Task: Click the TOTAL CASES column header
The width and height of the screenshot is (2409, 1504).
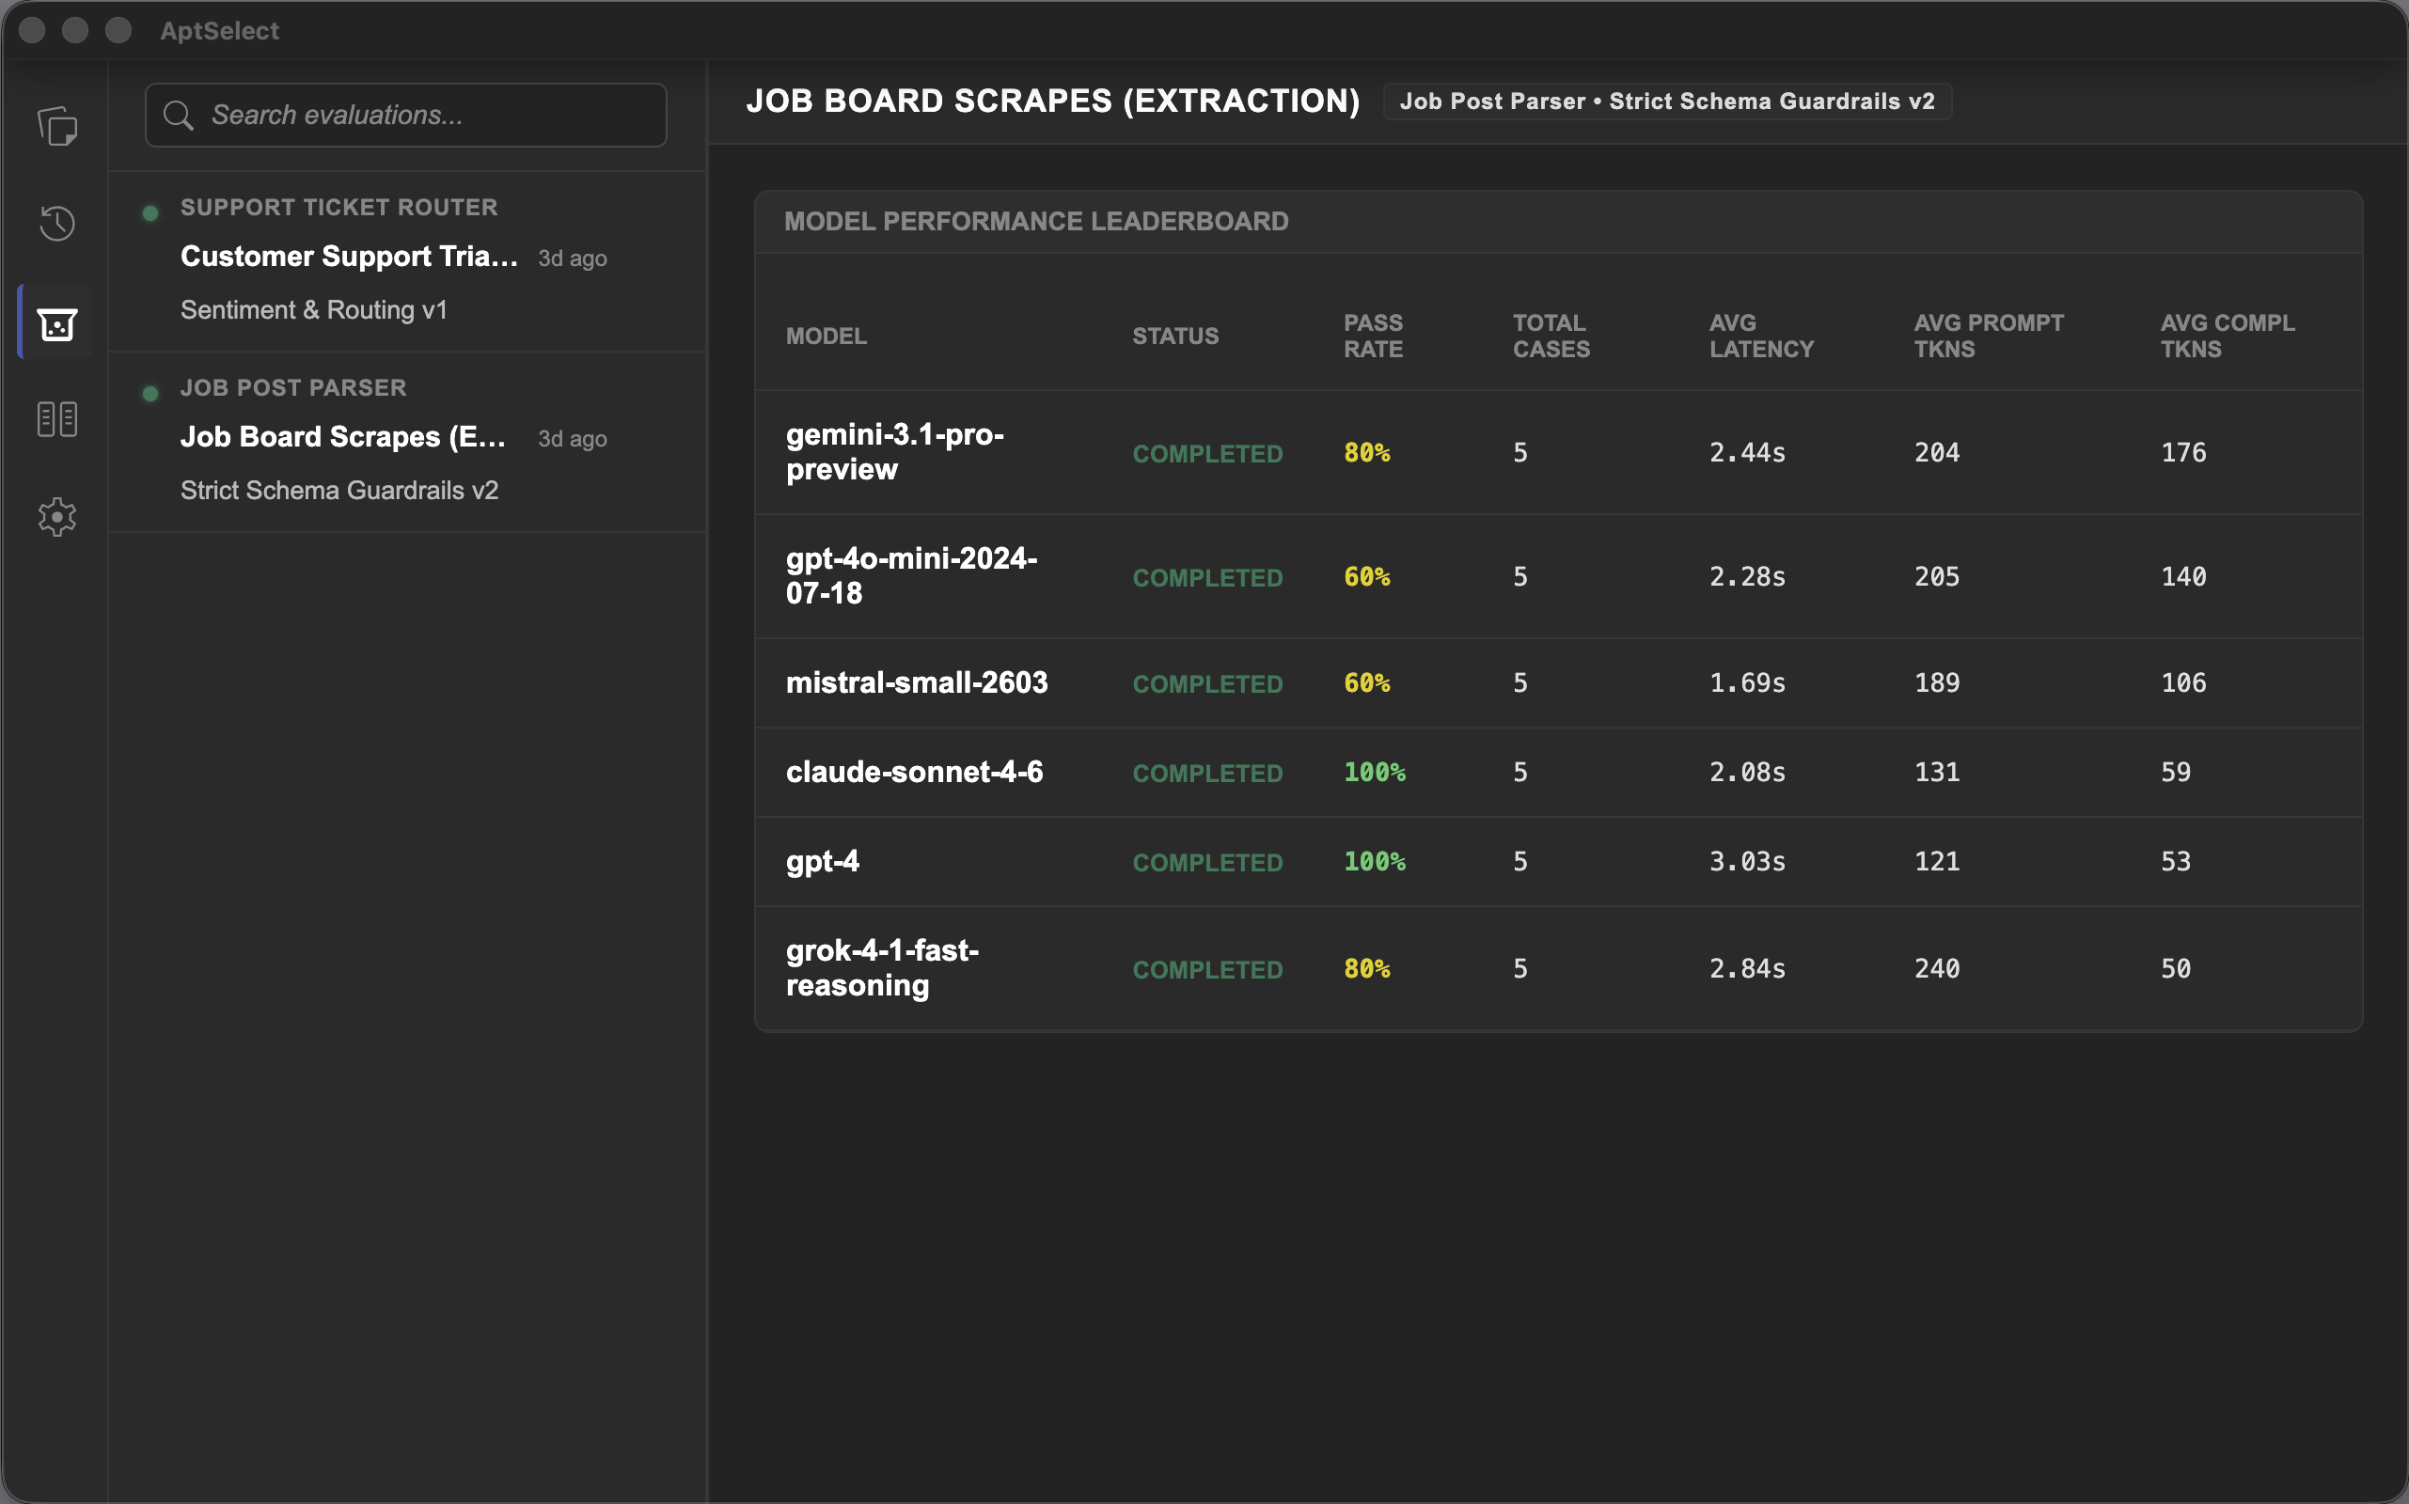Action: pyautogui.click(x=1551, y=337)
